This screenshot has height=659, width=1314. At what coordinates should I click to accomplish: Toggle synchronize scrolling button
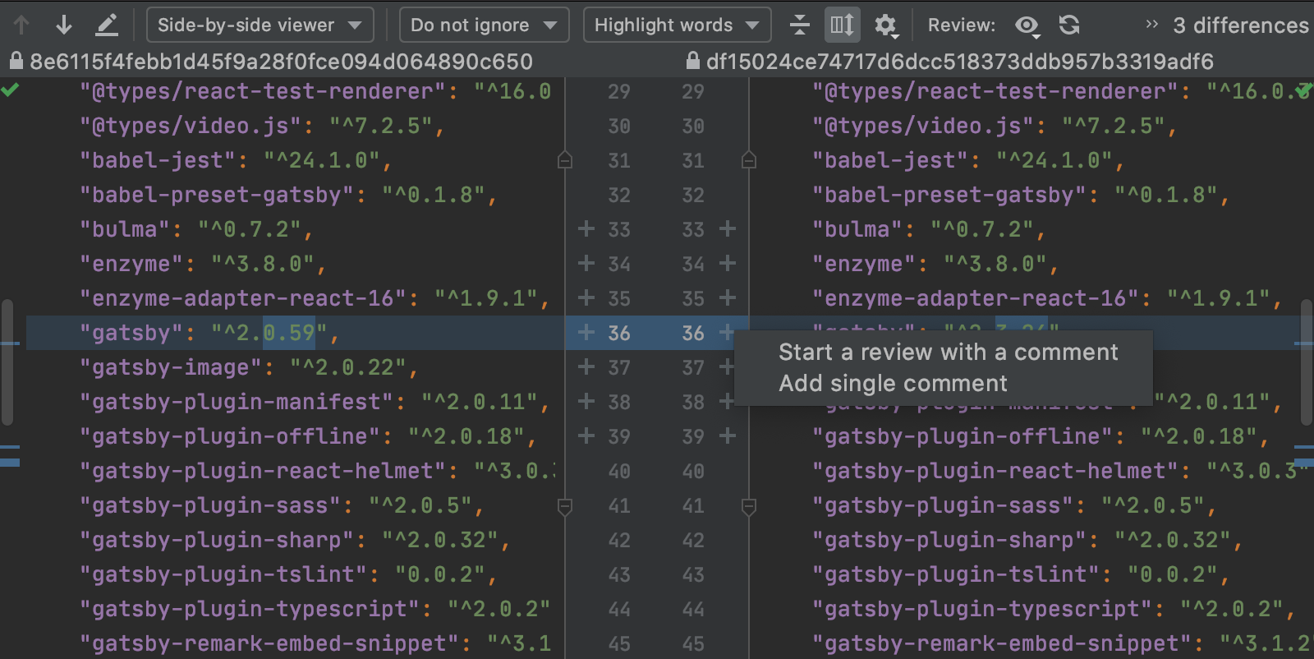coord(842,25)
